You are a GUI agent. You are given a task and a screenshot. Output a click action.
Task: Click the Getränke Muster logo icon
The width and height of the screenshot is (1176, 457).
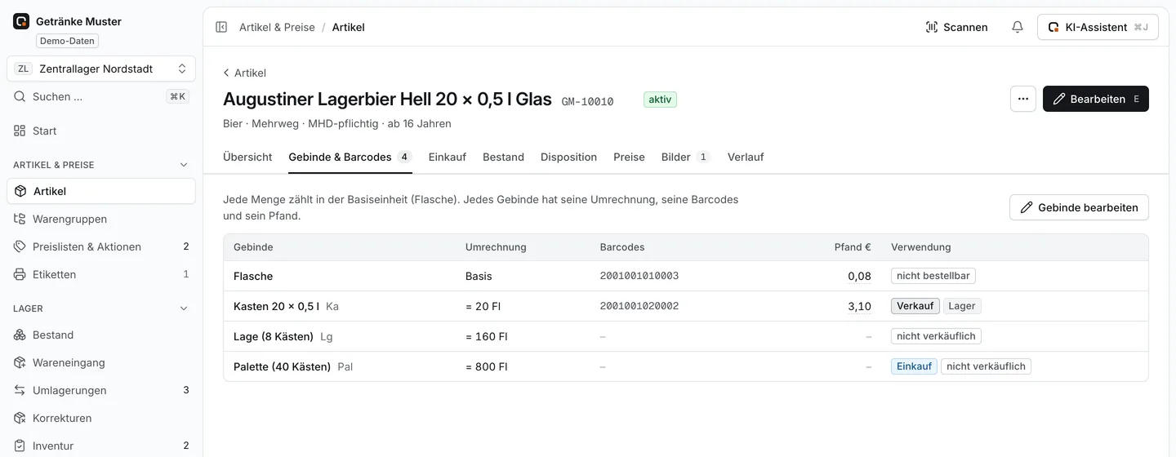[21, 21]
